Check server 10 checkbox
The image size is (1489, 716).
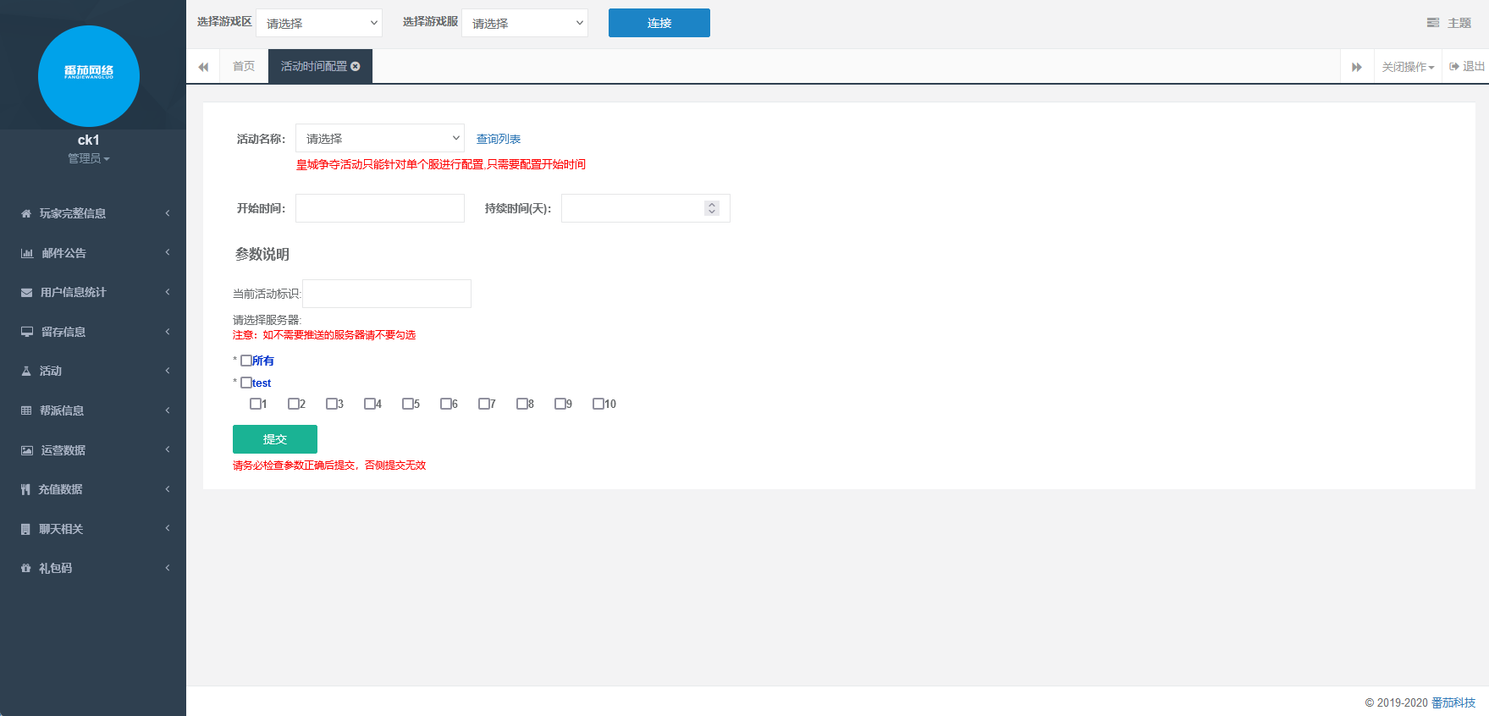pos(598,404)
